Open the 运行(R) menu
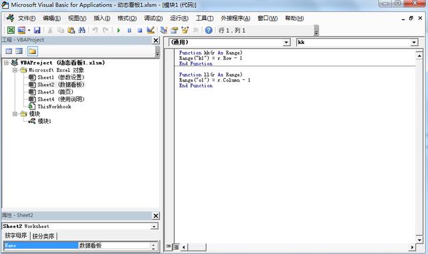428x254 pixels. pos(179,18)
